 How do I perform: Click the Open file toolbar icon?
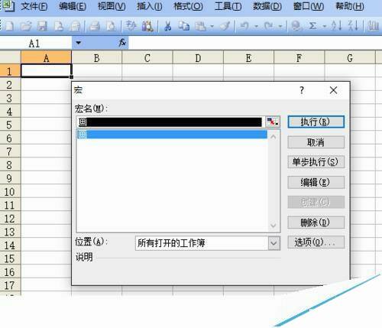26,26
